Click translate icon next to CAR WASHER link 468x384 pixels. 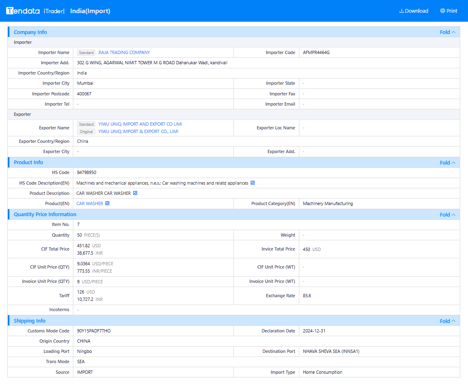click(107, 203)
